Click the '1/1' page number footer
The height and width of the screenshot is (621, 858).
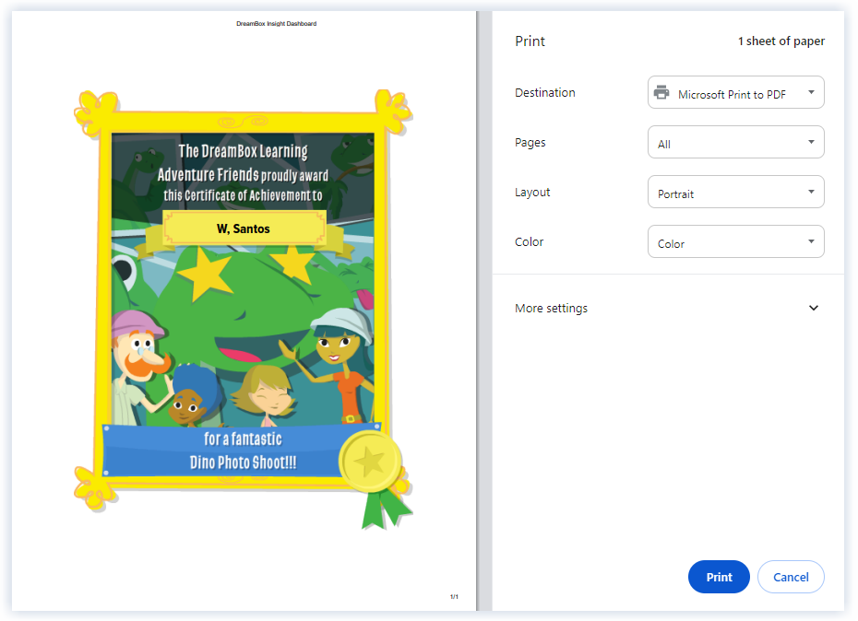(x=454, y=596)
